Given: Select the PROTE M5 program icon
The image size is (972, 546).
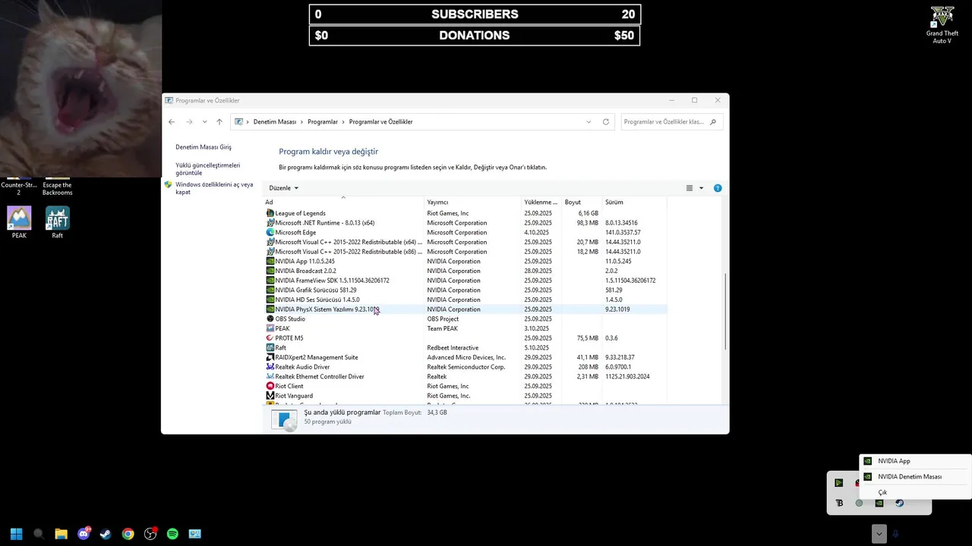Looking at the screenshot, I should tap(270, 338).
